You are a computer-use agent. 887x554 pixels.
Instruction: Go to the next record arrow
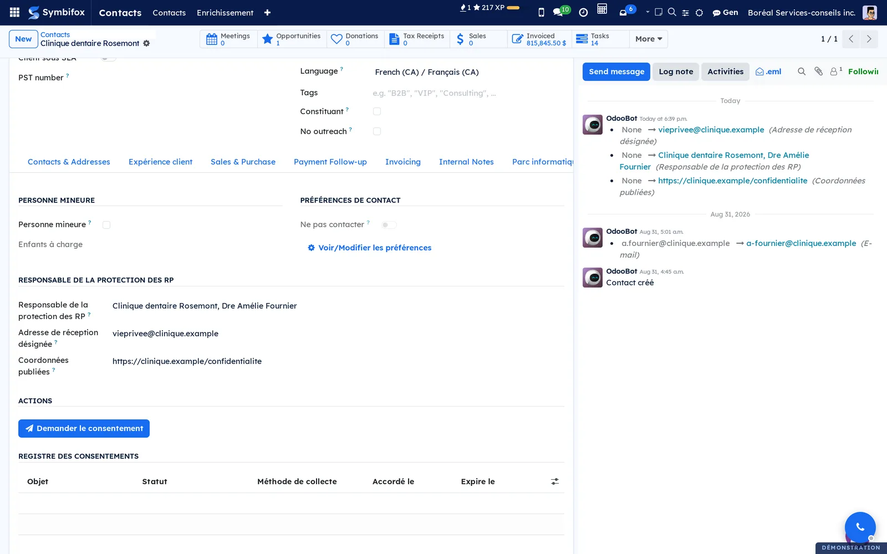(x=869, y=39)
